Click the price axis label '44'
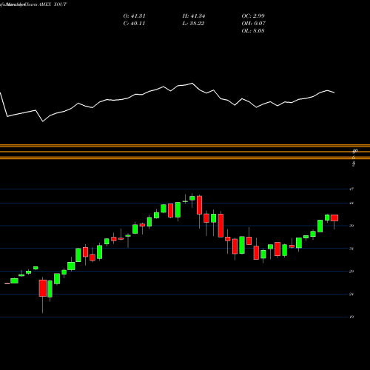 click(x=351, y=203)
